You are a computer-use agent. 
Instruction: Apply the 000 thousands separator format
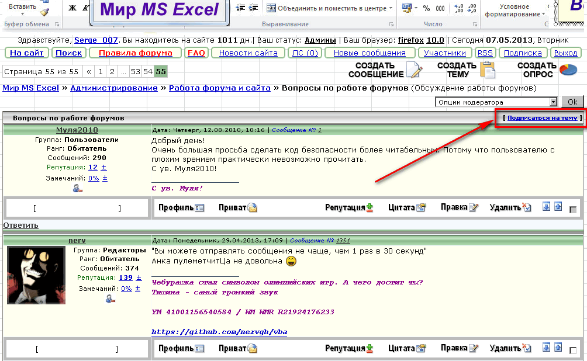[x=440, y=8]
